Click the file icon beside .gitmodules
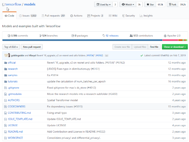 point(5,94)
